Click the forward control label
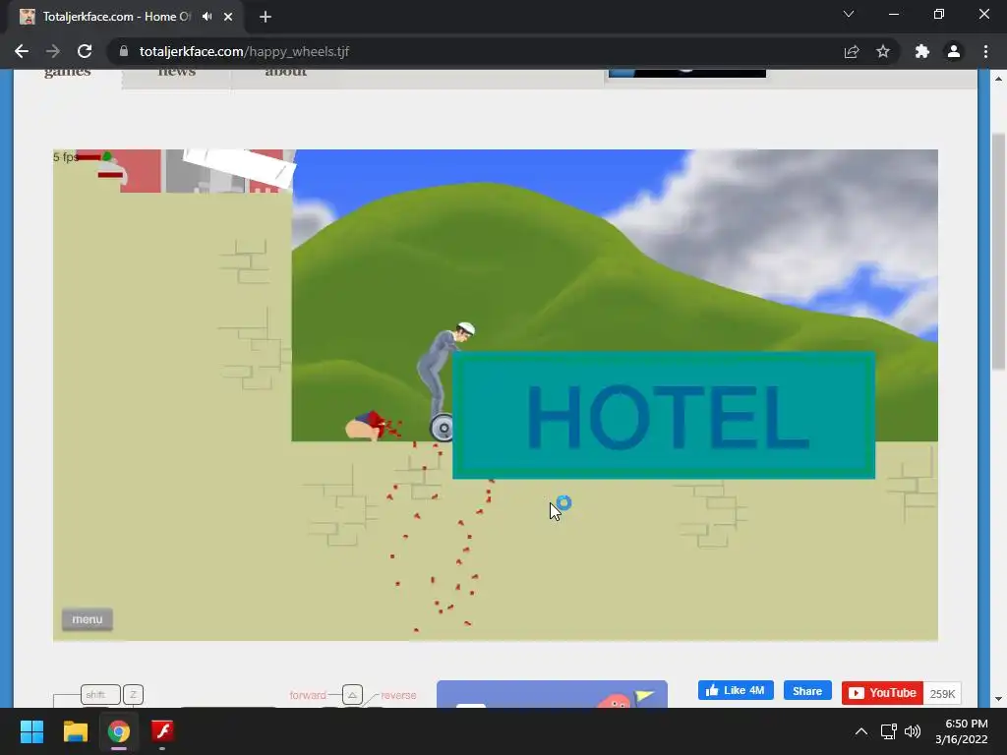This screenshot has height=755, width=1007. (308, 695)
